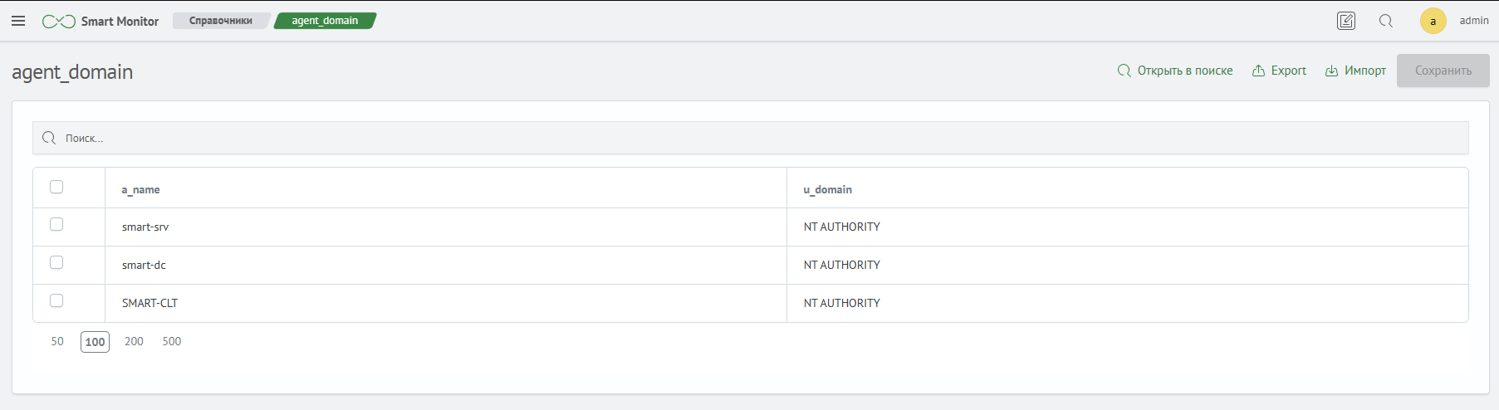Image resolution: width=1499 pixels, height=410 pixels.
Task: Click the Поиск table search field
Action: pyautogui.click(x=751, y=138)
